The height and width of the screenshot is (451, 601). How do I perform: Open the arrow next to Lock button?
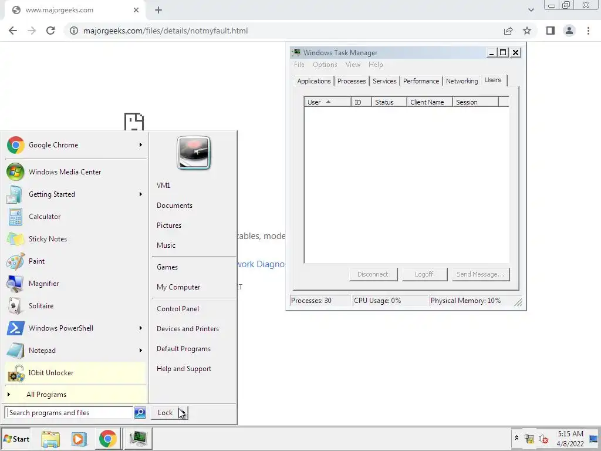click(183, 413)
